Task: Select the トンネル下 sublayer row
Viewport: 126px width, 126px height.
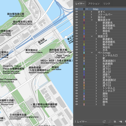Action: click(100, 91)
